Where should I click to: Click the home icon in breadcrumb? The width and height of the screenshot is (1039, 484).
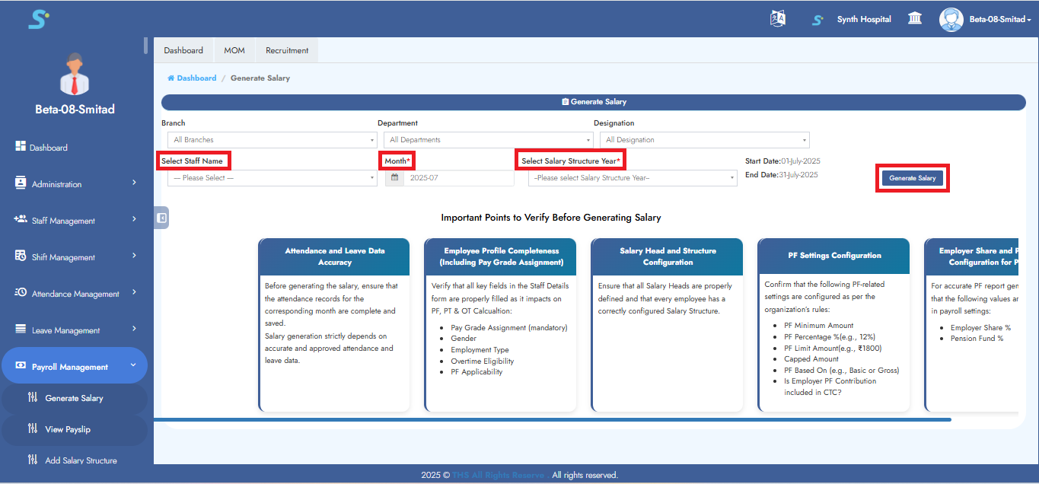click(x=171, y=78)
